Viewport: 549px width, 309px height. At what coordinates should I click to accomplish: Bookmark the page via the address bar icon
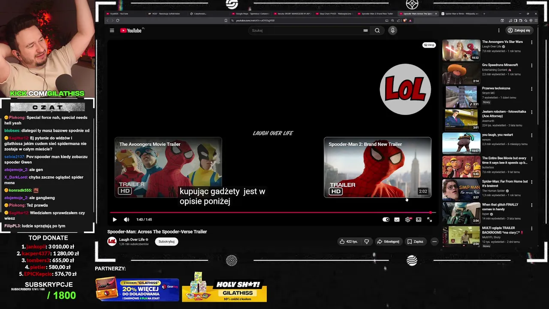226,21
